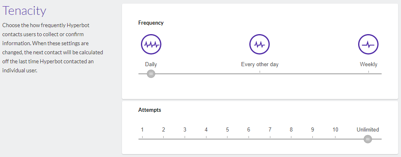Choose the Daily frequency label
The image size is (401, 157).
click(x=151, y=64)
